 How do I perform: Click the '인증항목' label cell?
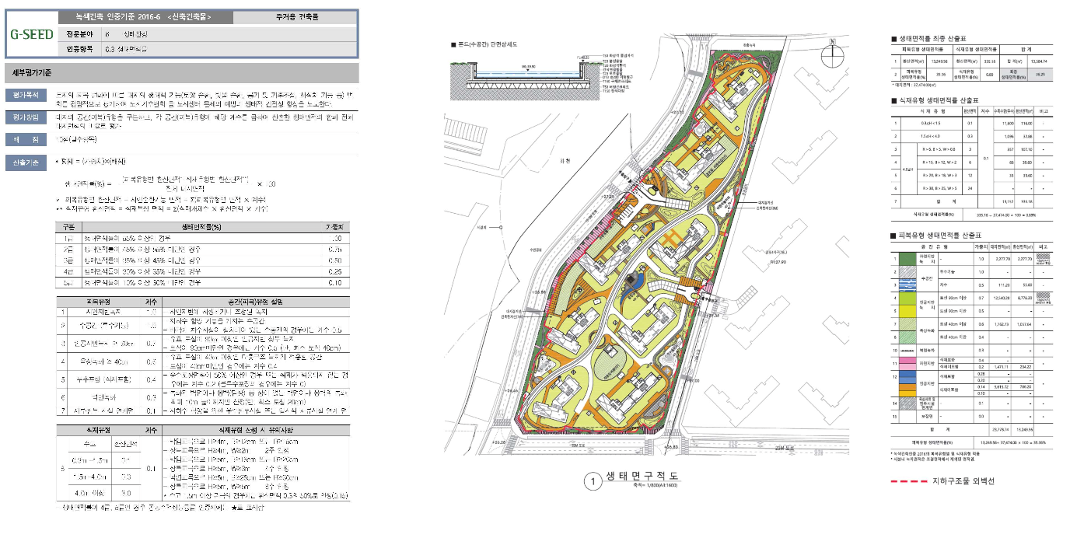(x=79, y=49)
